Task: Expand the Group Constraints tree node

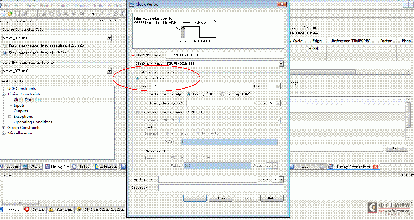Action: 4,128
